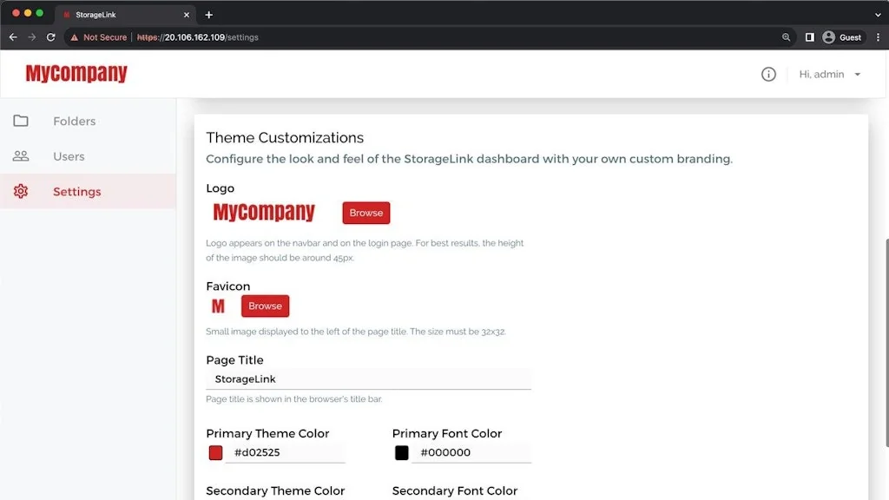Open Chrome's side panel icon
This screenshot has height=500, width=889.
point(809,37)
